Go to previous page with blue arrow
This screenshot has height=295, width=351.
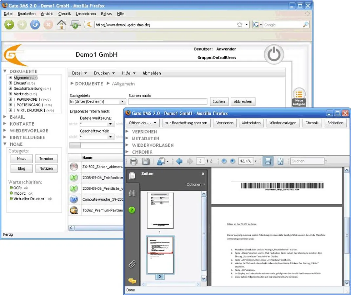click(179, 161)
